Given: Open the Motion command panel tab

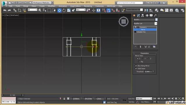Looking at the screenshot, I should point(147,15).
